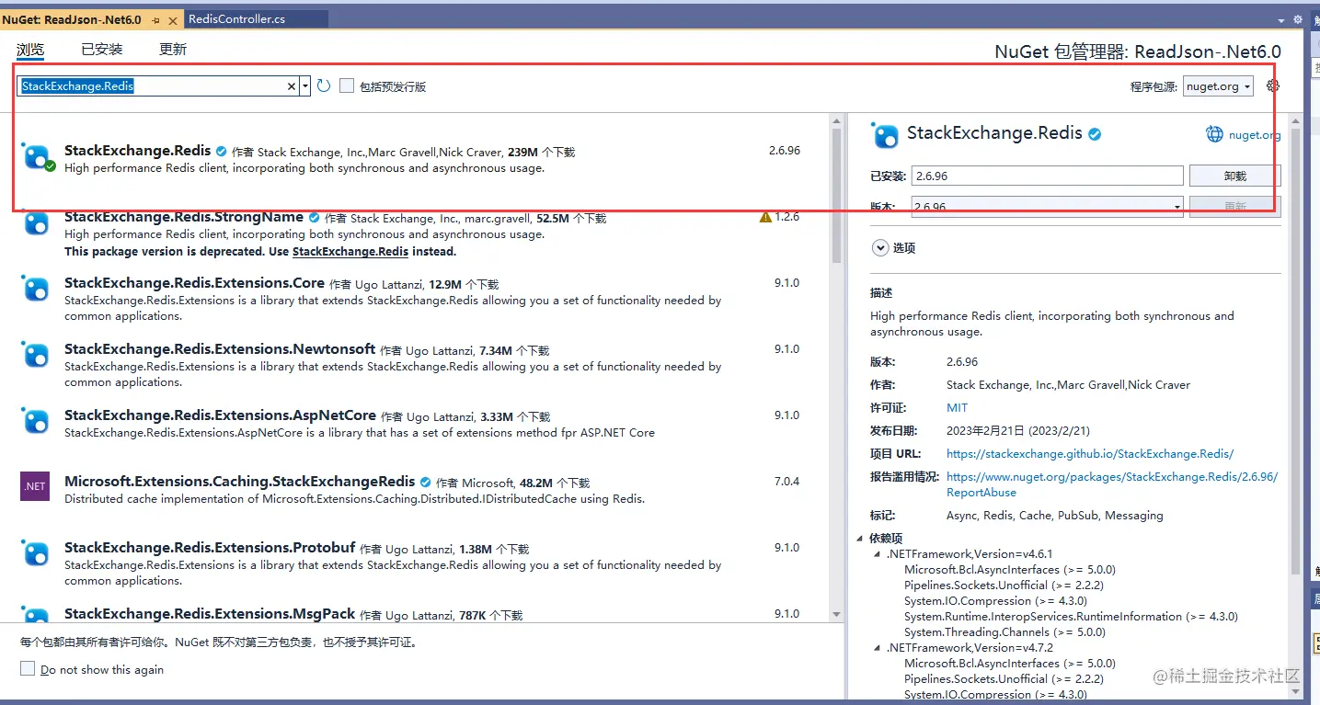This screenshot has height=705, width=1320.
Task: Click the StackExchange.Redis.Extensions.Newtonsoft package icon
Action: [x=36, y=355]
